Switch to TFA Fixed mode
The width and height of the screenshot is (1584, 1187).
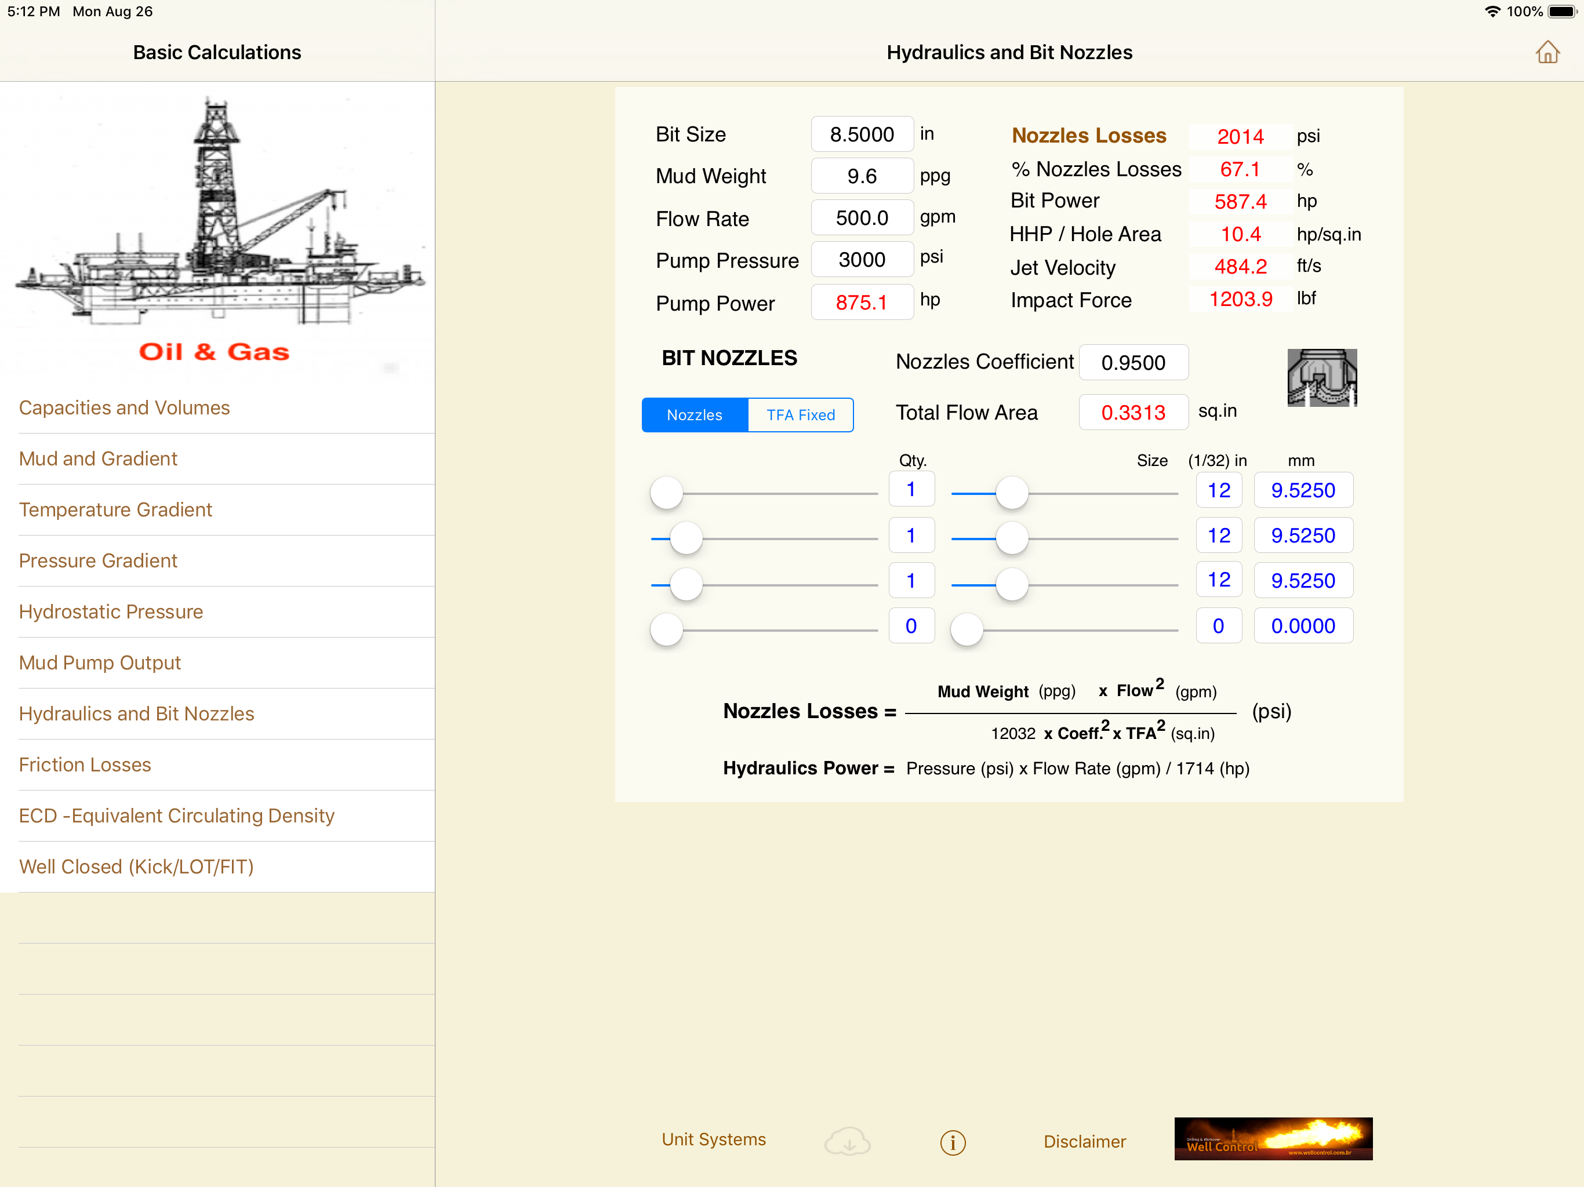(800, 415)
